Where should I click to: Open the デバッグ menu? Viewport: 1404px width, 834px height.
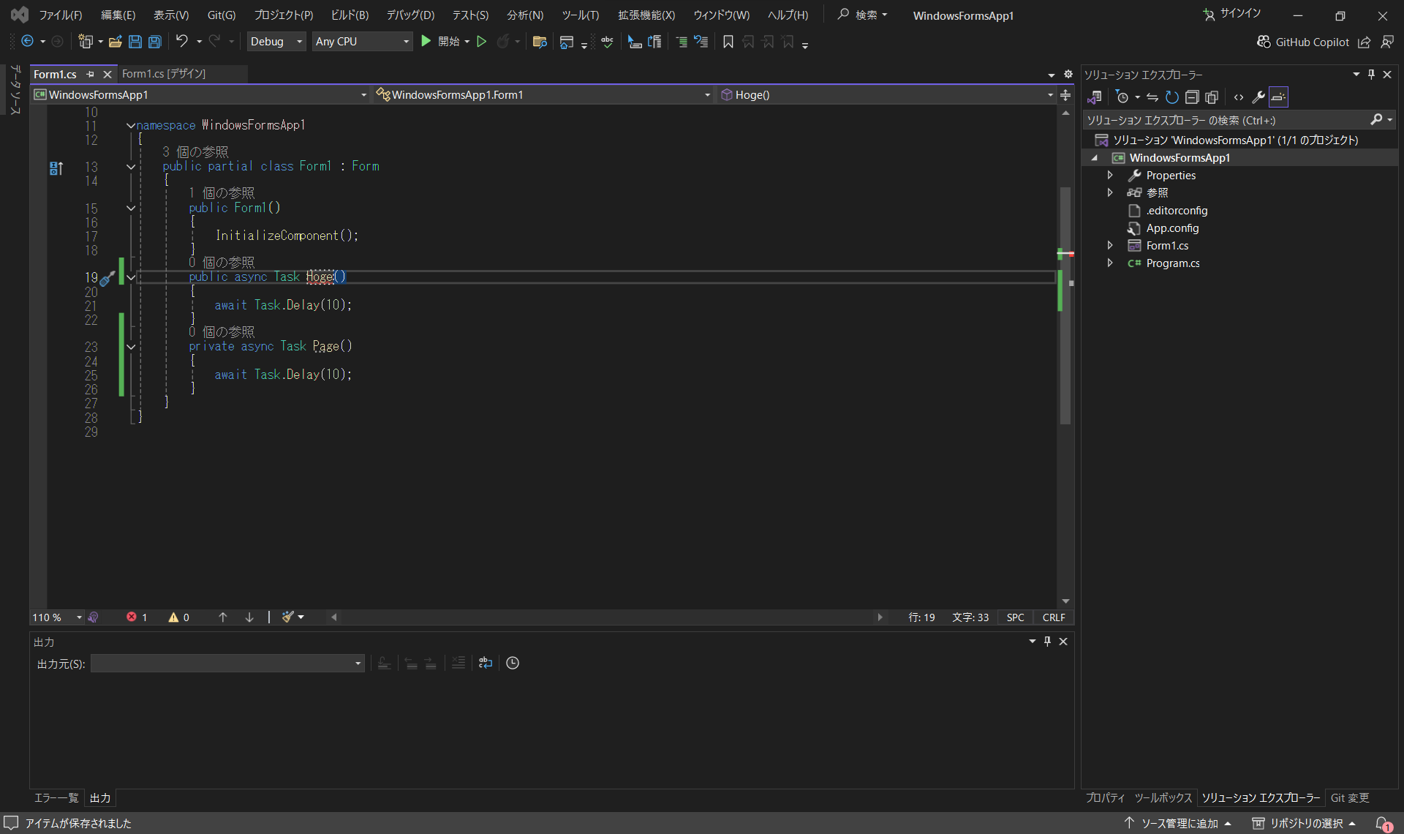pos(409,15)
